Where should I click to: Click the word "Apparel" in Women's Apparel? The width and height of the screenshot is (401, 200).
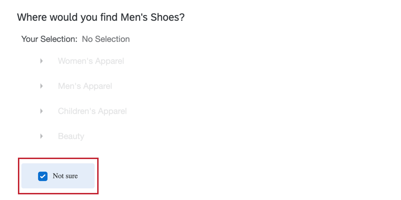pos(109,61)
